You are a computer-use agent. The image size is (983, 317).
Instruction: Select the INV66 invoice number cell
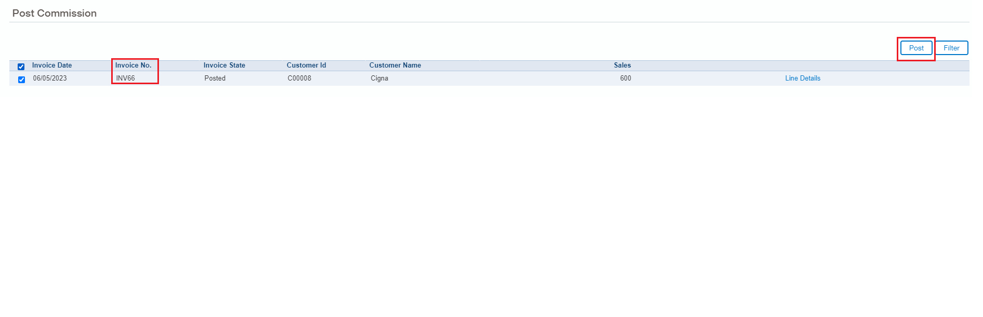tap(125, 78)
